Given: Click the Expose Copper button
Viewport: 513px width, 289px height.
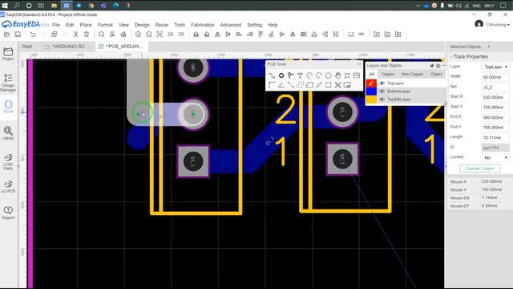Looking at the screenshot, I should (x=480, y=169).
